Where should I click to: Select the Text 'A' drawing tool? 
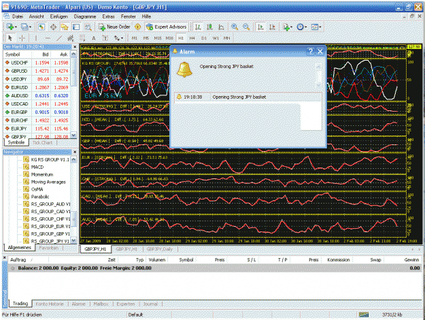[94, 38]
